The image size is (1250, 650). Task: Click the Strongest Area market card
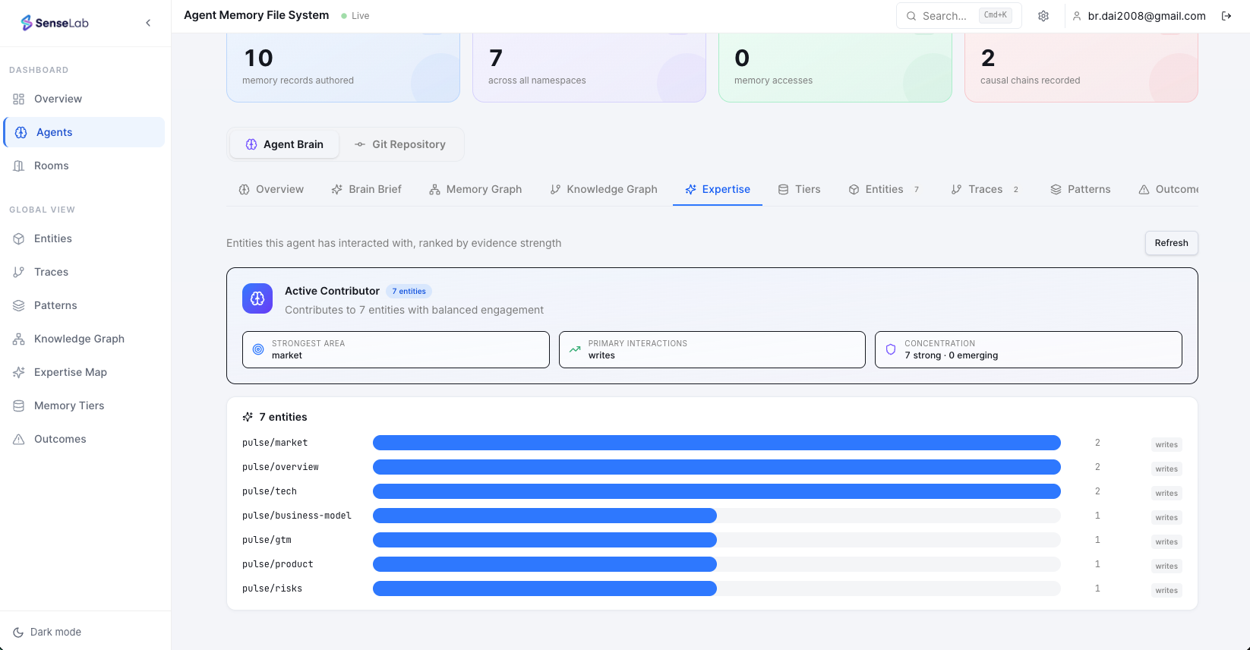click(x=396, y=349)
